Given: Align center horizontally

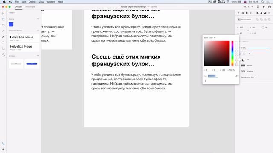Looking at the screenshot, I should (261, 13).
